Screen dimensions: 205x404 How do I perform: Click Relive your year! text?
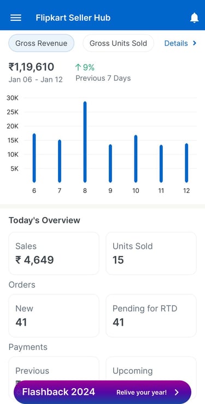point(142,393)
